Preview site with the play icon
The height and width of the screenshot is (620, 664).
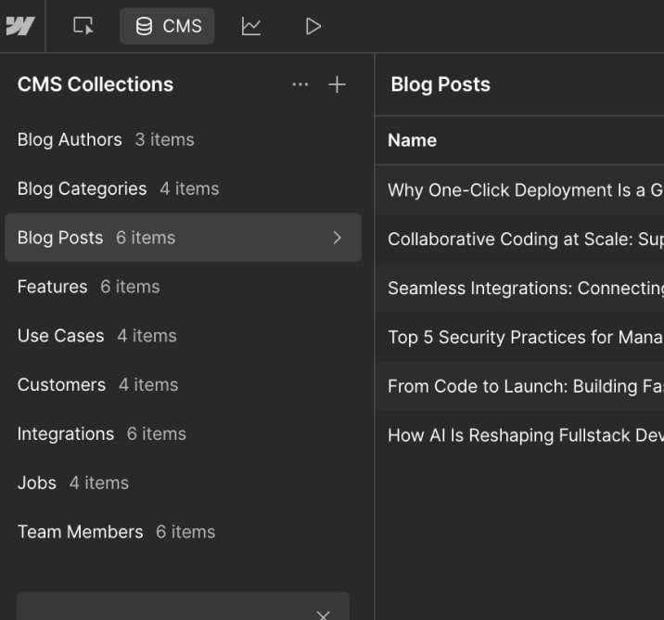[x=313, y=26]
